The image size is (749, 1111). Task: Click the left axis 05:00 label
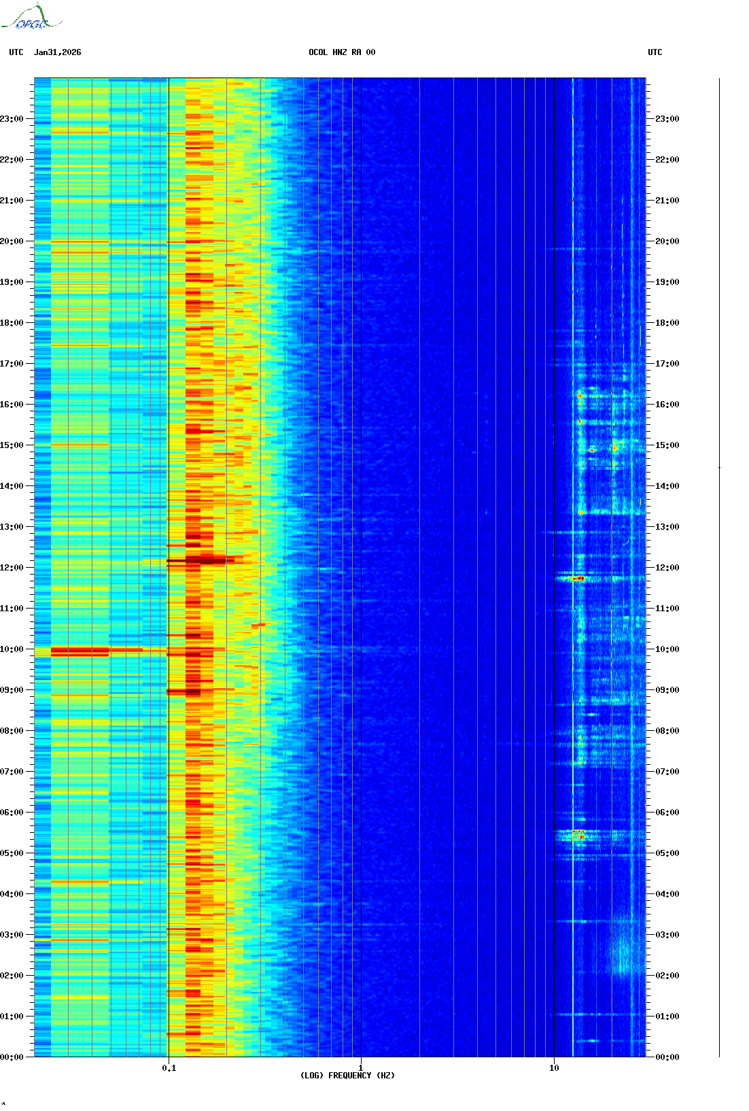[x=12, y=853]
